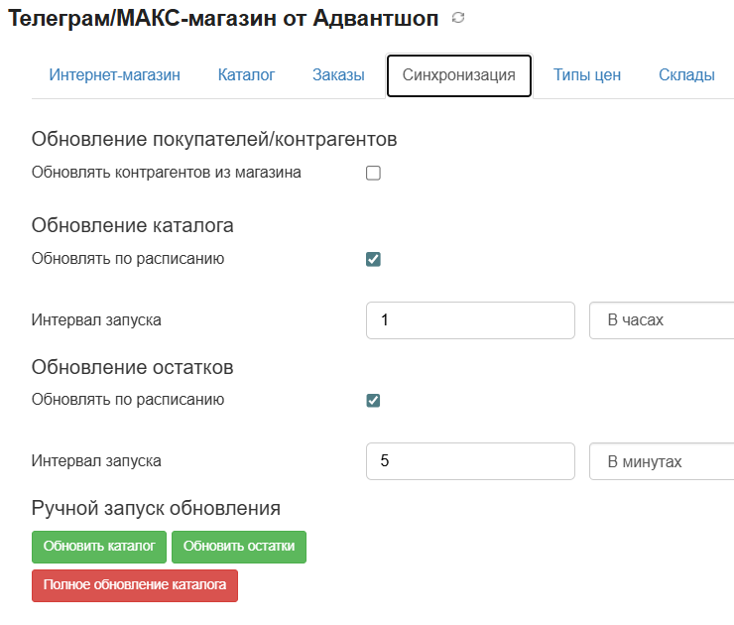
Task: Click the Обновление покупателей/контрагентов heading
Action: point(214,139)
